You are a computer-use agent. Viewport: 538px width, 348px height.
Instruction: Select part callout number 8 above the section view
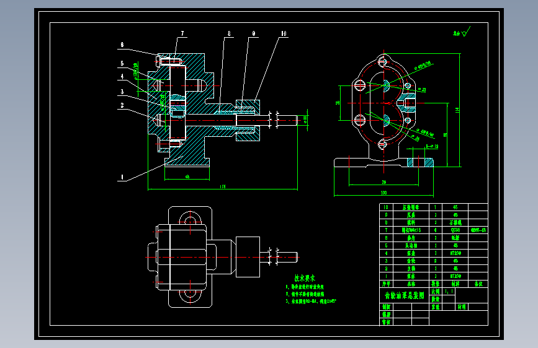click(229, 33)
